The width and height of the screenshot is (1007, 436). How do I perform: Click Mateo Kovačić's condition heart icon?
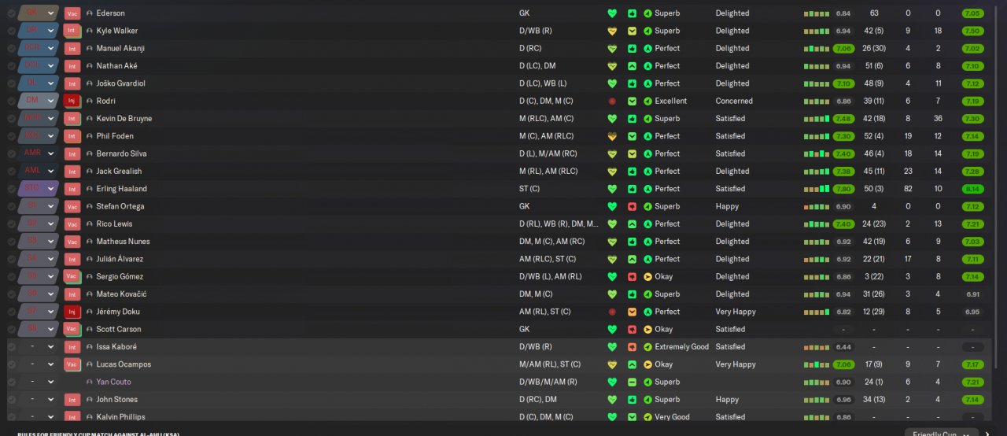pyautogui.click(x=612, y=294)
